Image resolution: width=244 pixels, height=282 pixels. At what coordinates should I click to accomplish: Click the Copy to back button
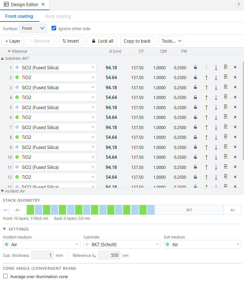(137, 41)
